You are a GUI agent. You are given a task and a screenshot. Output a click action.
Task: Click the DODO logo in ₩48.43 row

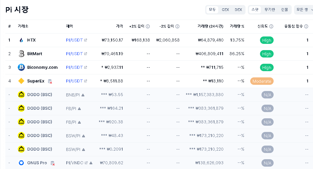coord(21,135)
